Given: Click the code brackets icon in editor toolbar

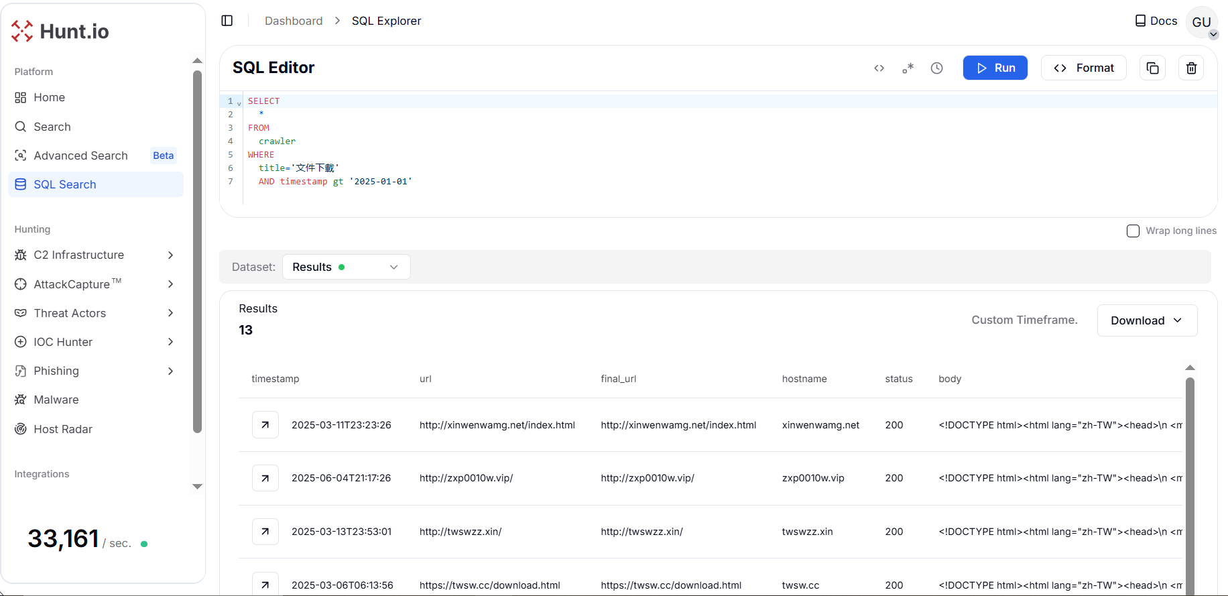Looking at the screenshot, I should [879, 68].
